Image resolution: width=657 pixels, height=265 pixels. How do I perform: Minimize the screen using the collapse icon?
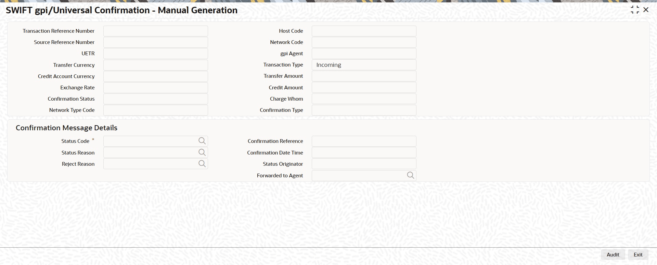point(635,10)
